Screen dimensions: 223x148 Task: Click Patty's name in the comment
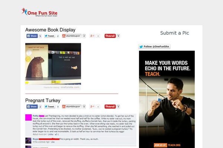(36, 116)
